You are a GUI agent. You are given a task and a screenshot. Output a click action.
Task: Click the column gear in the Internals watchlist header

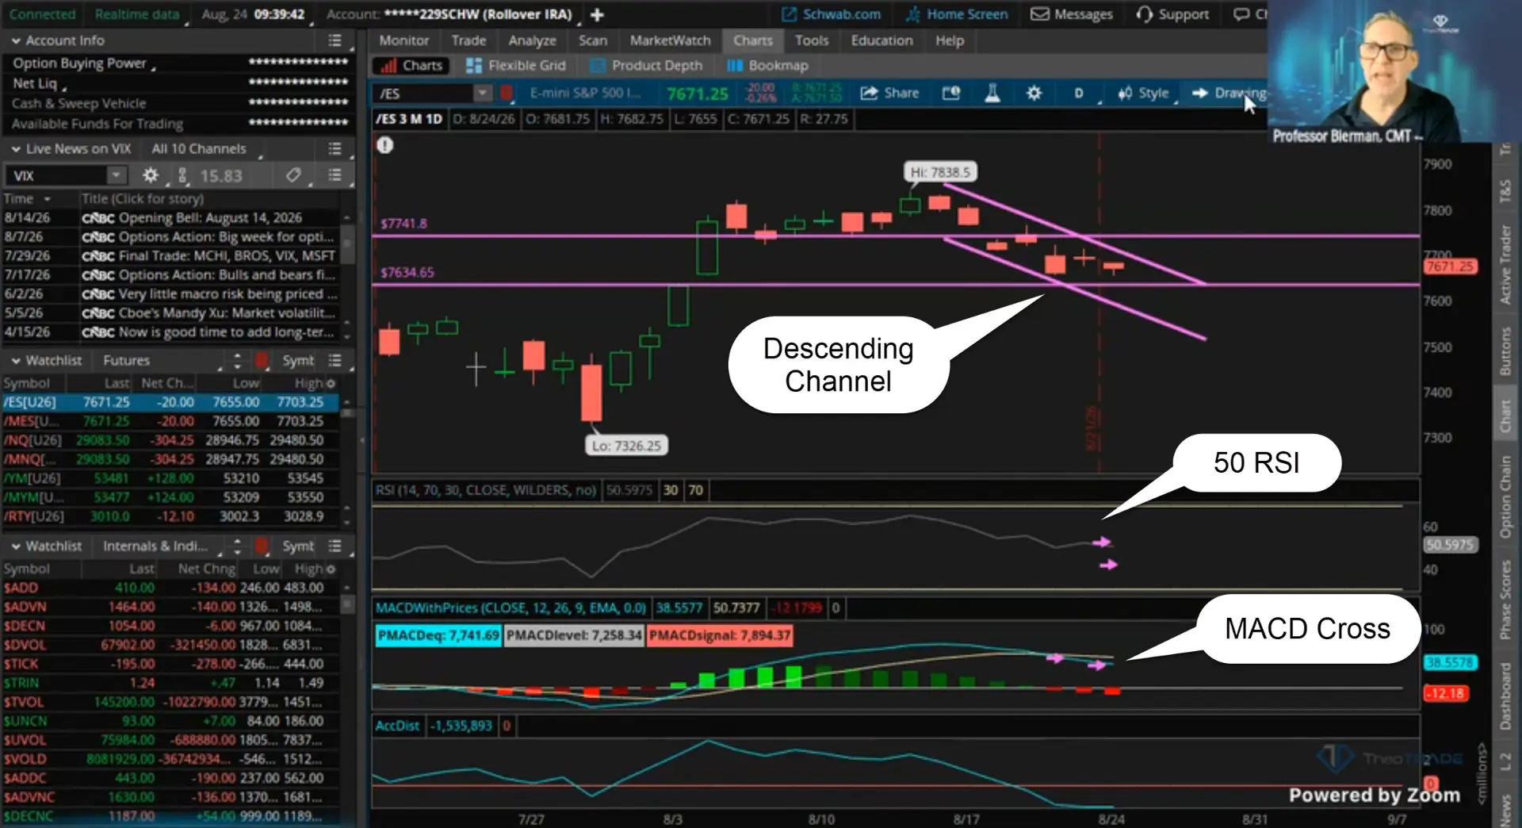click(331, 569)
